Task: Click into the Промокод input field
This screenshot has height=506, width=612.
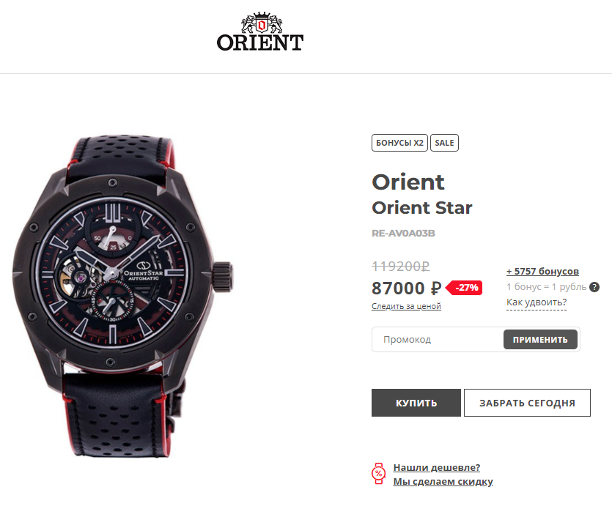Action: tap(437, 340)
